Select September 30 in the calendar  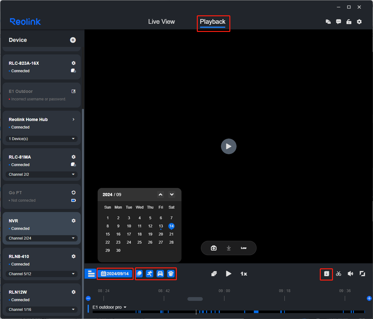[118, 250]
